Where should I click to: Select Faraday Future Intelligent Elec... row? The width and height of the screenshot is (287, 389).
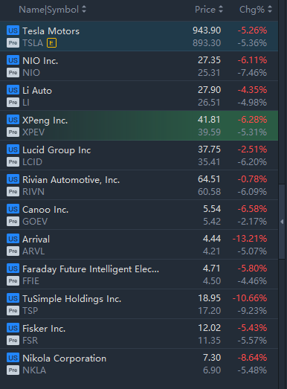coord(139,274)
